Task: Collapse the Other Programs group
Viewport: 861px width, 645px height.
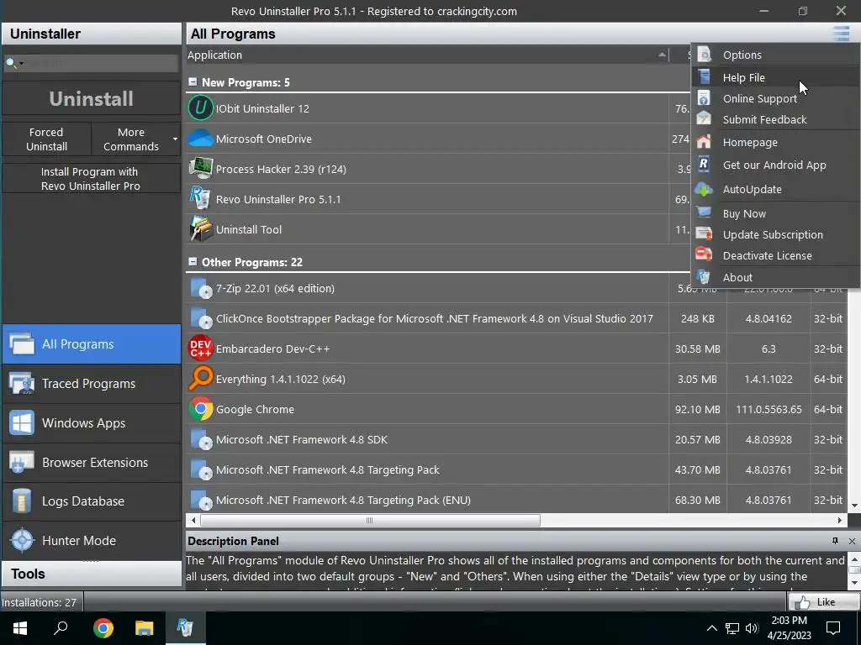Action: pos(193,262)
